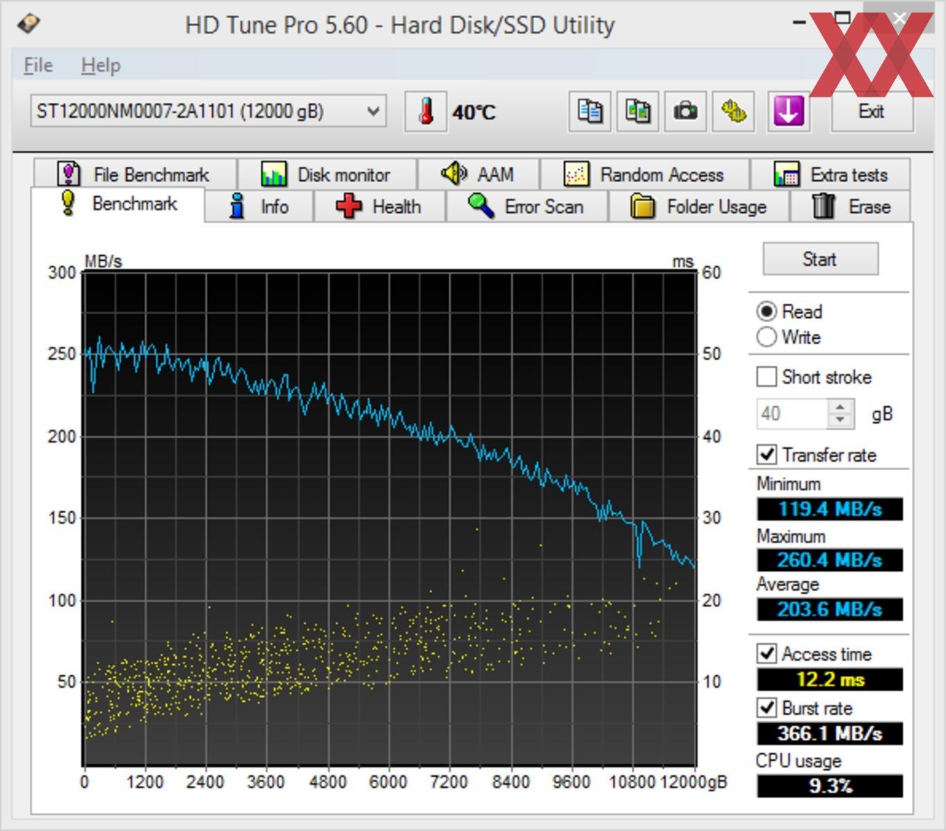This screenshot has height=831, width=946.
Task: Click the CPU usage 9.3% value
Action: click(830, 786)
